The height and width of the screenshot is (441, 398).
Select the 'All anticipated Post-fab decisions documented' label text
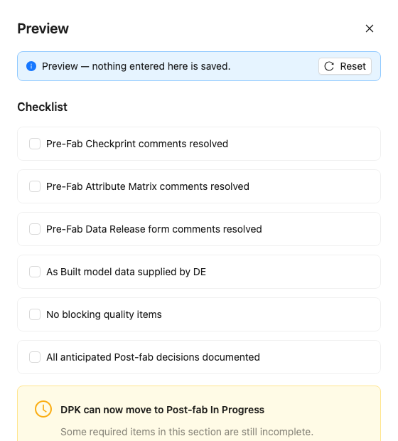click(154, 357)
